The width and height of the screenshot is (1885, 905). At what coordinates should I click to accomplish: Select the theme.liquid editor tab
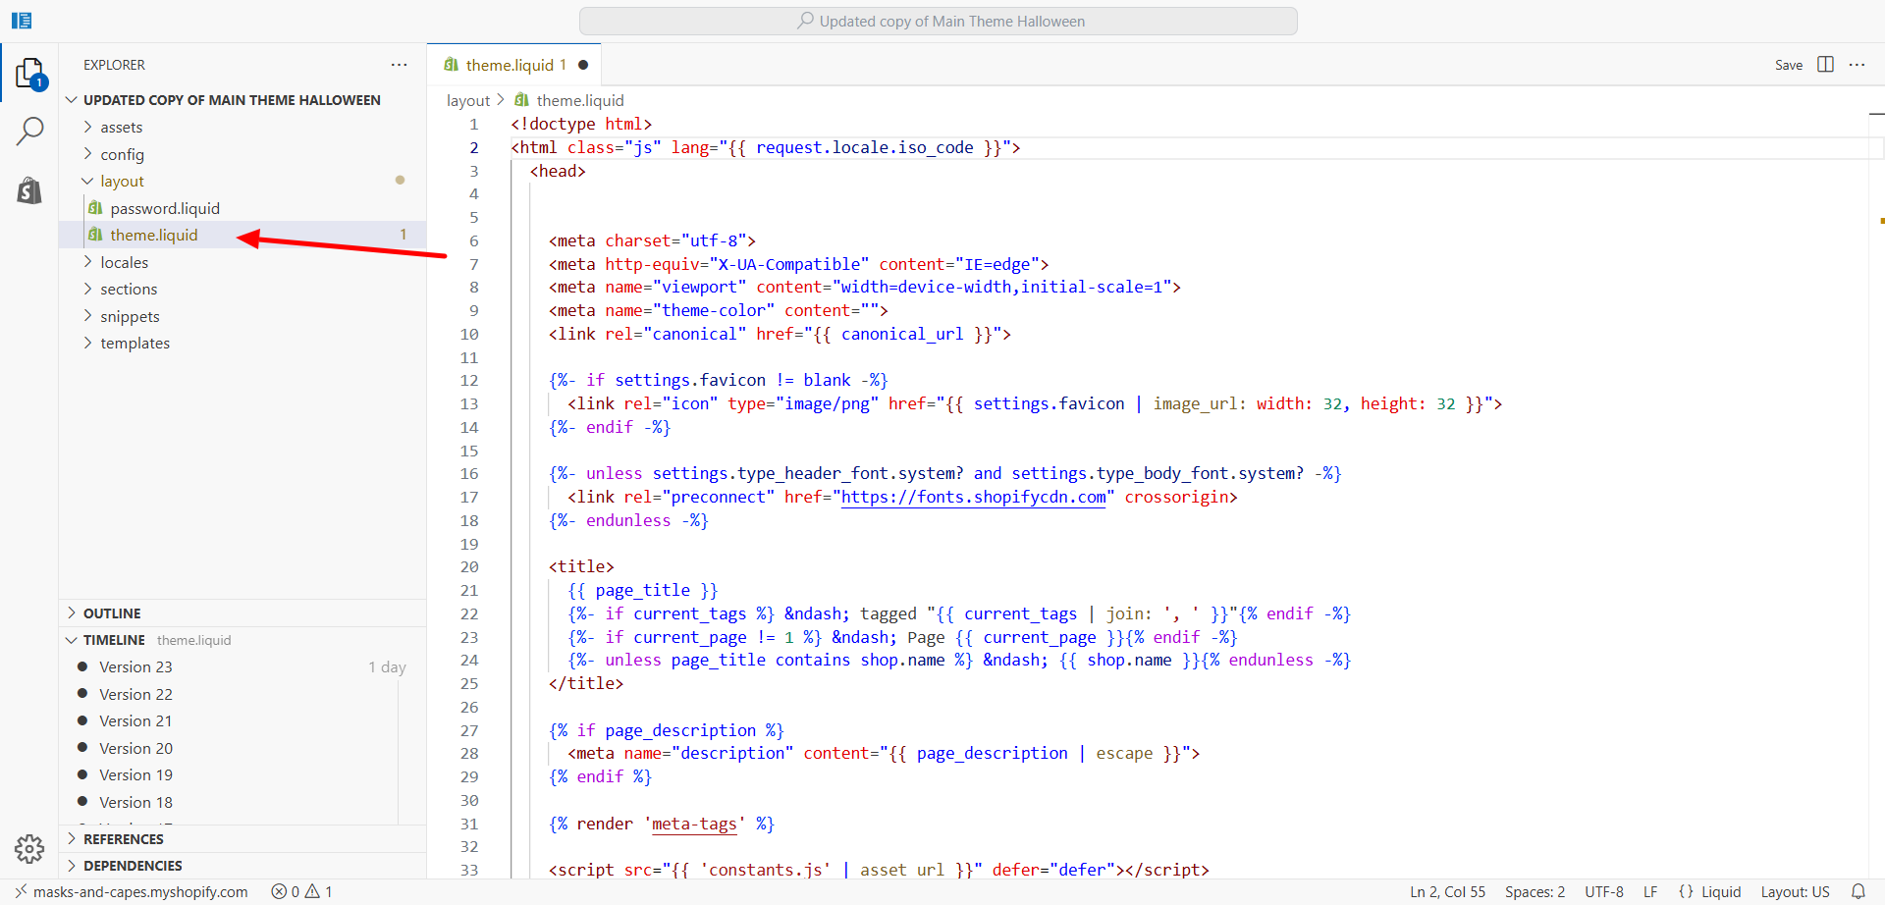tap(510, 65)
